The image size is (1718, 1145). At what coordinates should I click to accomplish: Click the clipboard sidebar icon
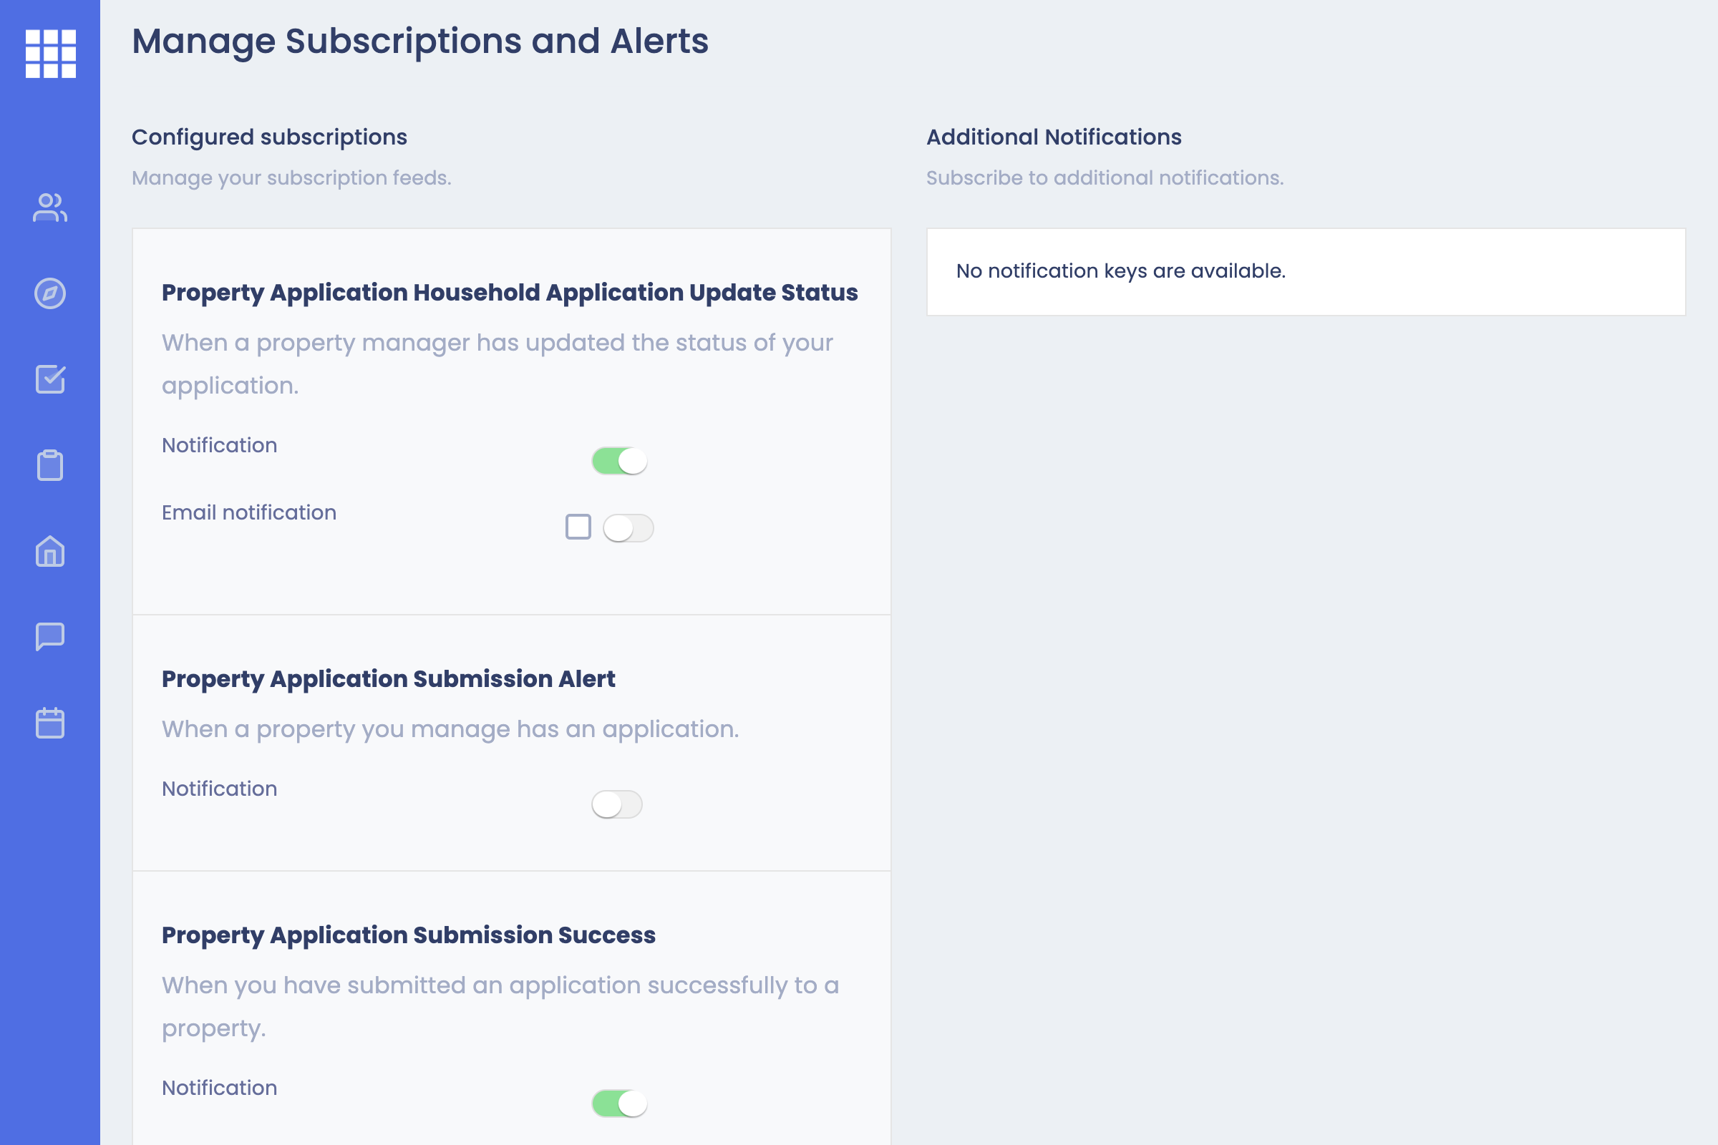50,465
